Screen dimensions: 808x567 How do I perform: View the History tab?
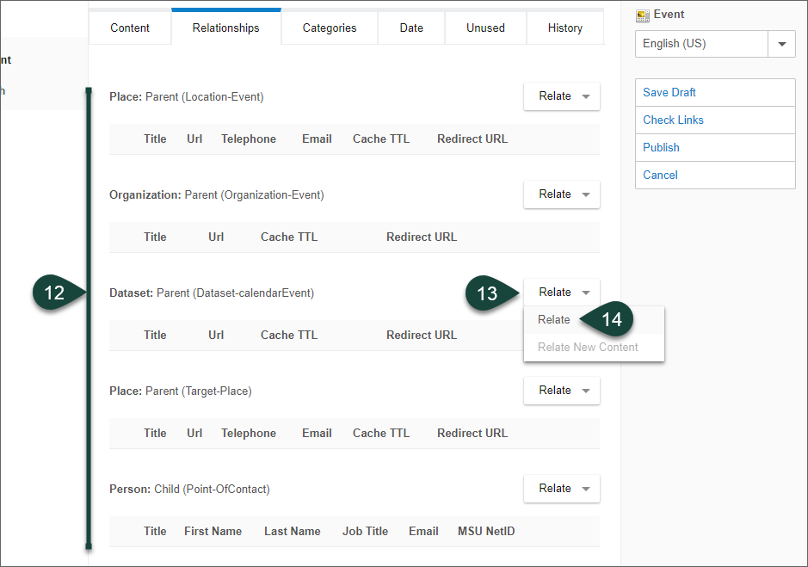tap(564, 28)
